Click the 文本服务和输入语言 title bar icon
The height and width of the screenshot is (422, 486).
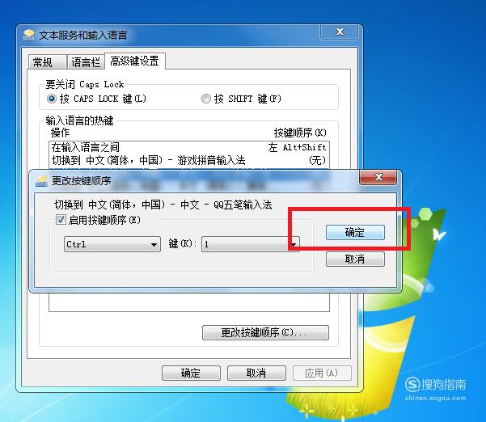pyautogui.click(x=29, y=35)
